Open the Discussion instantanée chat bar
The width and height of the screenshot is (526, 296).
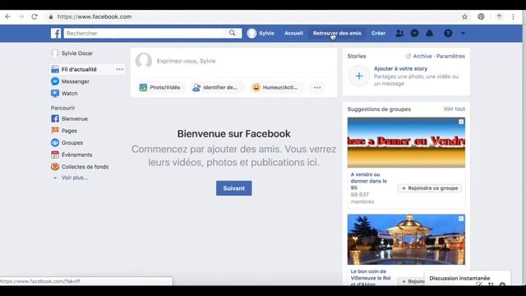(x=459, y=278)
